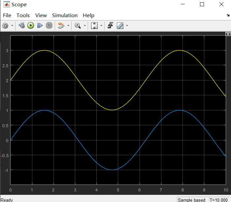231x202 pixels.
Task: Click the Sample based status entry
Action: click(x=191, y=200)
